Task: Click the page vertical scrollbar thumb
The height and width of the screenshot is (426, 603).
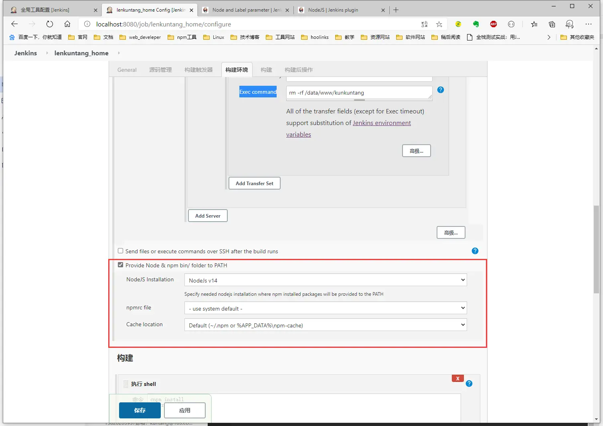Action: tap(596, 249)
